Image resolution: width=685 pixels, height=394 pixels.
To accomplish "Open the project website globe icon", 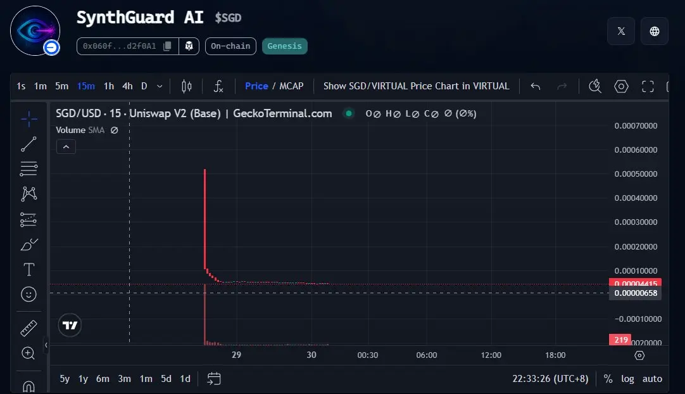I will coord(655,31).
